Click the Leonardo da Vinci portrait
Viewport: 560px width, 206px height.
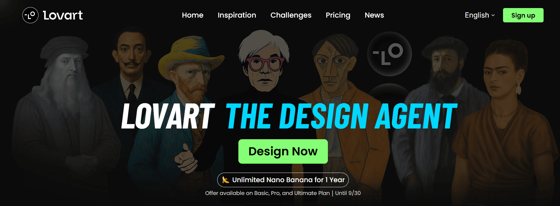pos(64,119)
